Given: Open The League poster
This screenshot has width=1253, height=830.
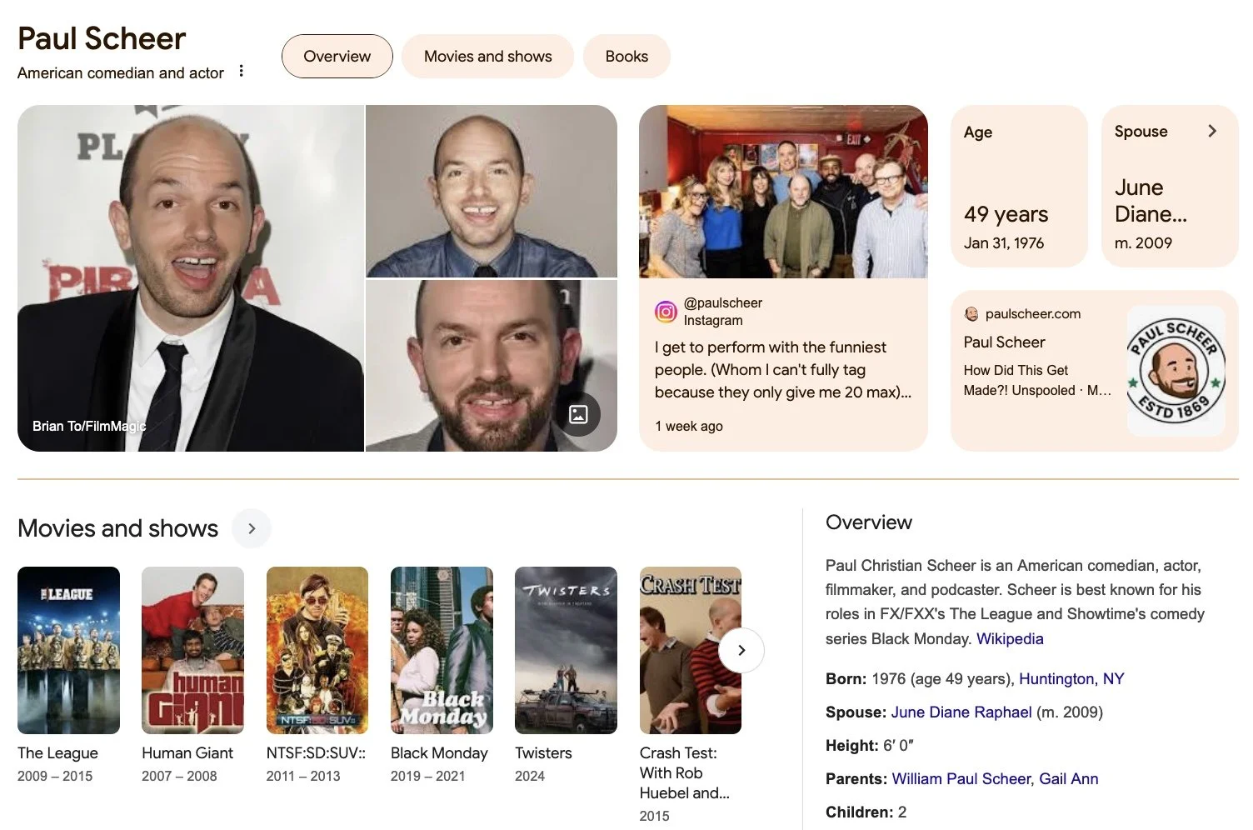Looking at the screenshot, I should tap(68, 650).
